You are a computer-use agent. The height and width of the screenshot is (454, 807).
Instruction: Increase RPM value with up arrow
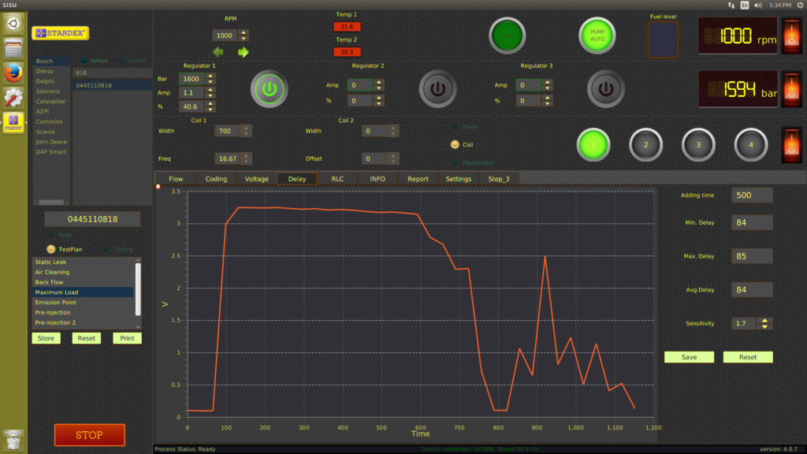coord(244,32)
